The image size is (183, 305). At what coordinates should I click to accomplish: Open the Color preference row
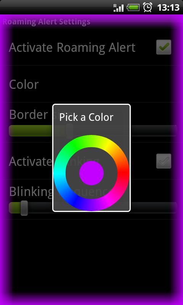pyautogui.click(x=91, y=84)
